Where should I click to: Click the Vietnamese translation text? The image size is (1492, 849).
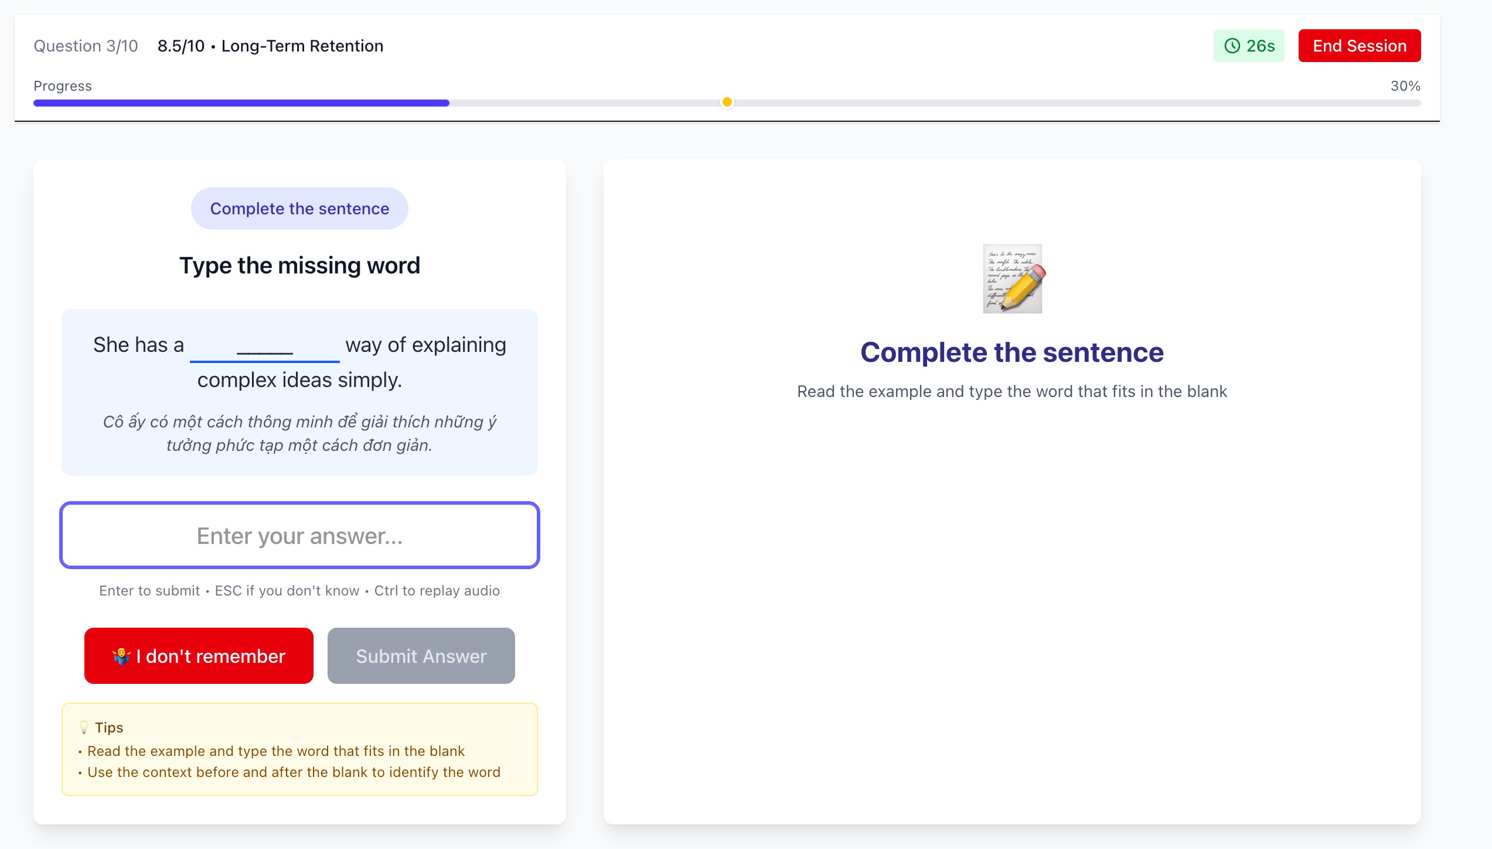(299, 433)
